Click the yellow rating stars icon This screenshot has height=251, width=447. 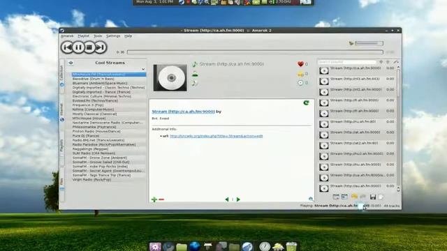point(300,74)
